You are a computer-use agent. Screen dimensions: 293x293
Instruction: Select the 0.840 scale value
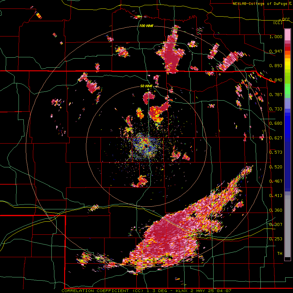click(276, 80)
